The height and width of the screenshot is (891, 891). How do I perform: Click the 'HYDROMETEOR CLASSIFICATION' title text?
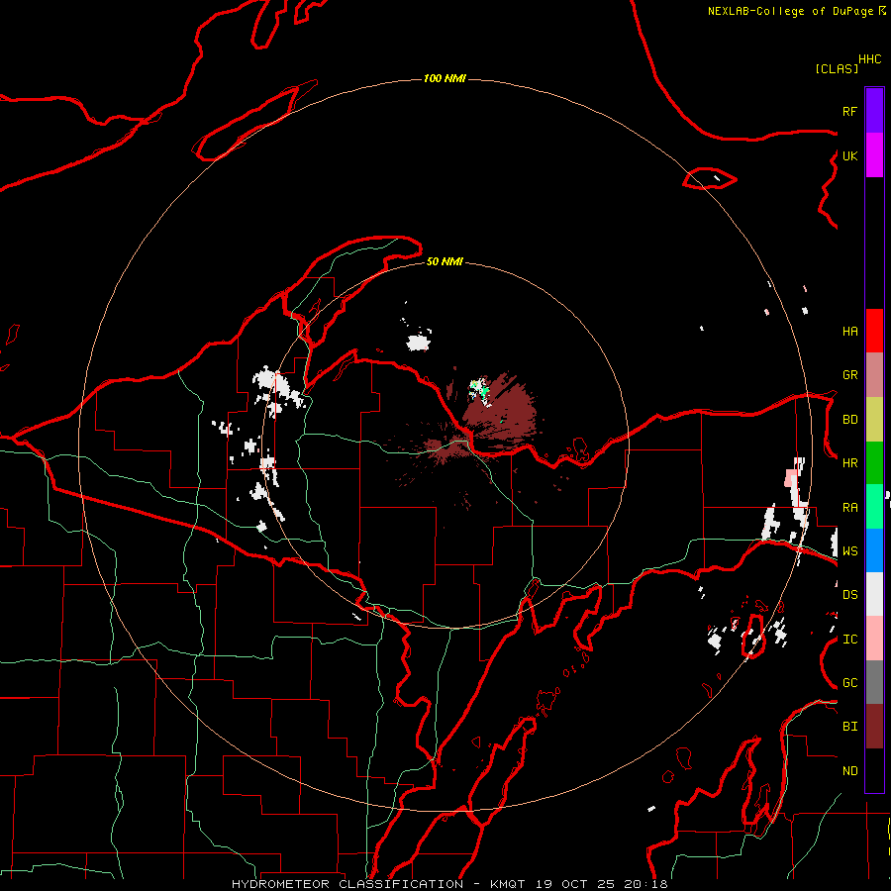click(347, 884)
